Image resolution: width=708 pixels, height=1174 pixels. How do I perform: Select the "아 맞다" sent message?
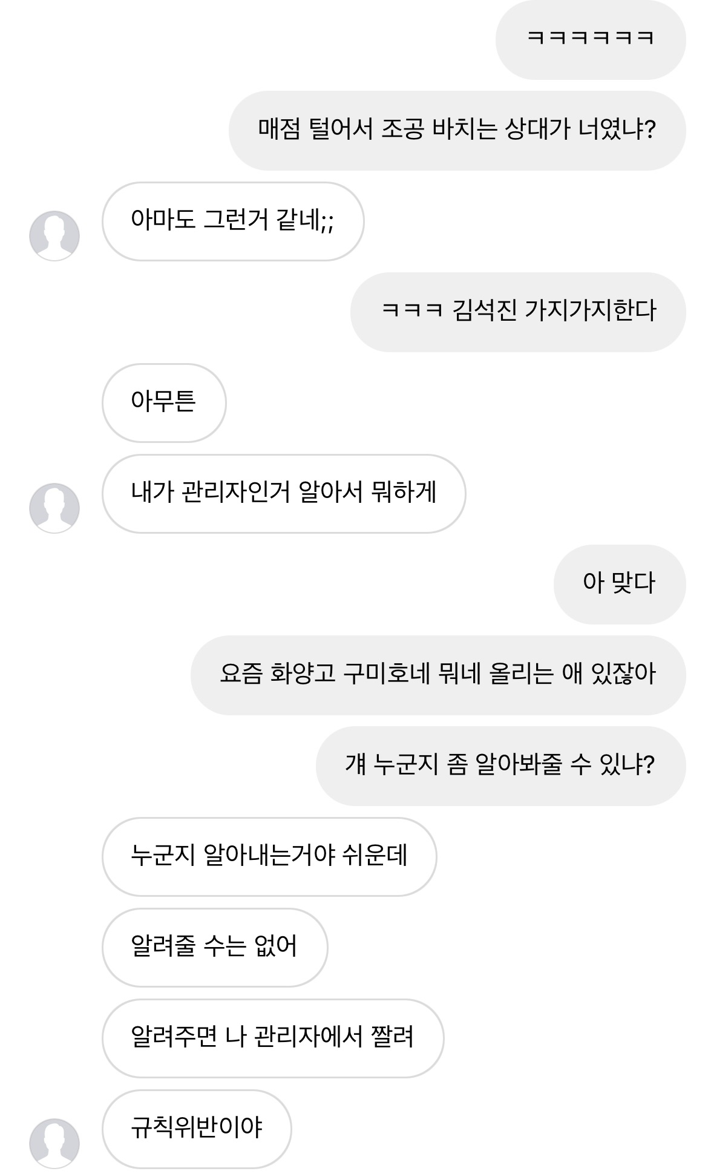pos(619,584)
